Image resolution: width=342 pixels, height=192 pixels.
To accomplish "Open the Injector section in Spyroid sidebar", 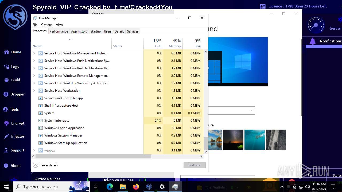I will click(x=14, y=136).
